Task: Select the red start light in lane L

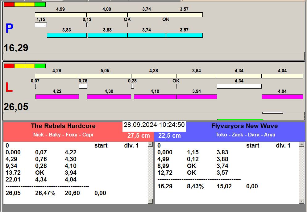Action: 9,66
